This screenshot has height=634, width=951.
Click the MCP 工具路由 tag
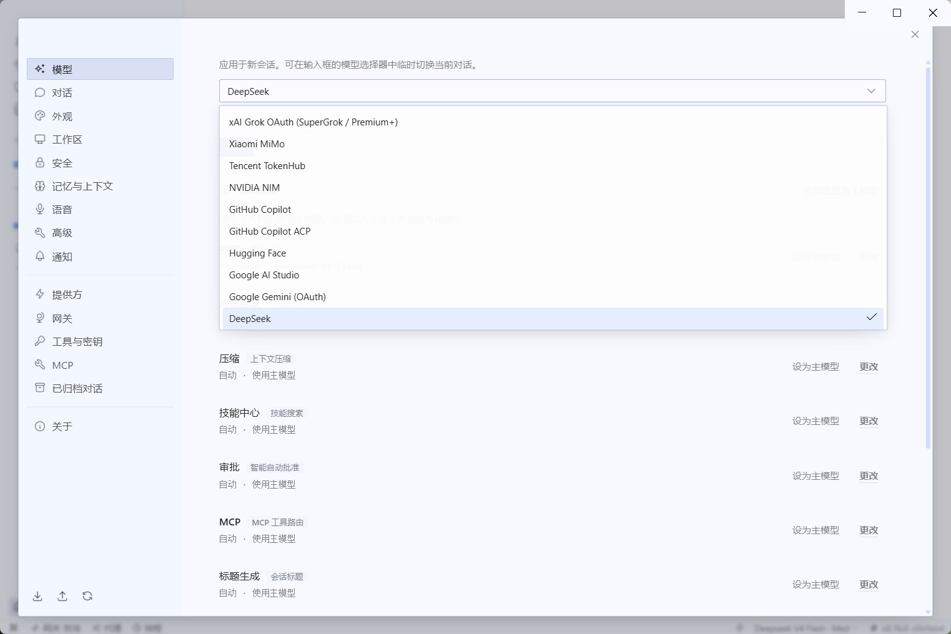pos(278,522)
